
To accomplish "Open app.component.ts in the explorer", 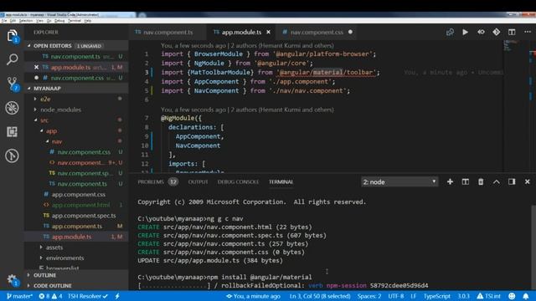I will [x=77, y=226].
